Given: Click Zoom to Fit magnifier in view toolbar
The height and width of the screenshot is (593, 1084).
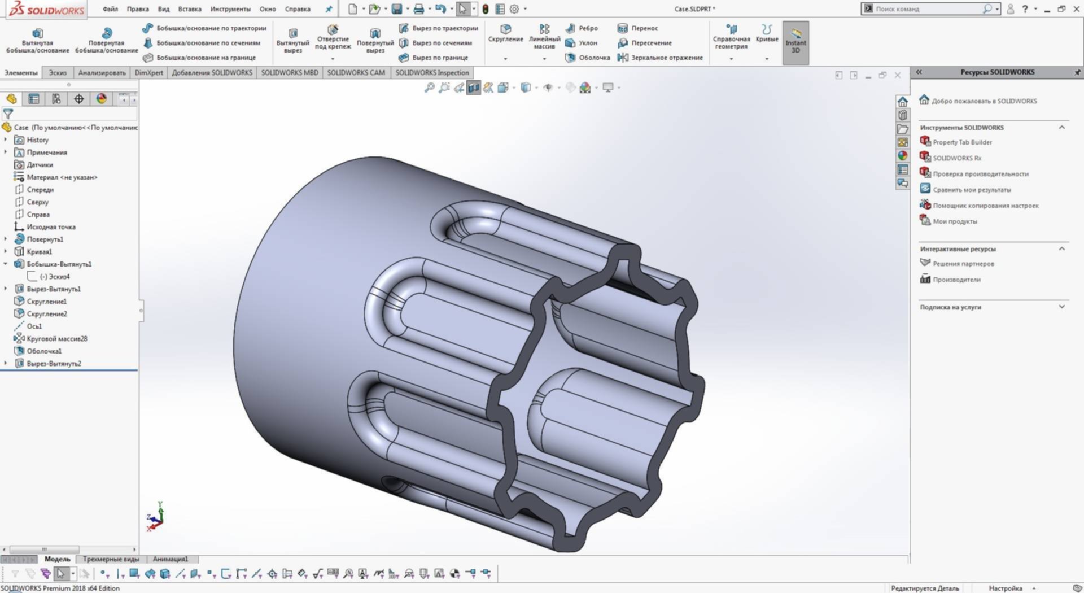Looking at the screenshot, I should (x=430, y=88).
